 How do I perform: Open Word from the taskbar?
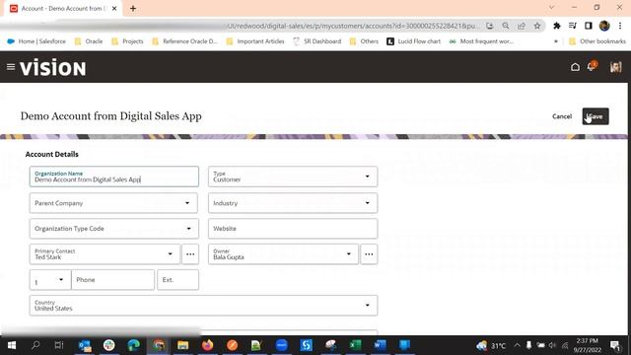pos(380,345)
